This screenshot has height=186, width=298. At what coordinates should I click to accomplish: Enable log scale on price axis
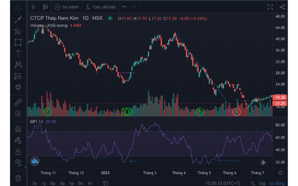click(x=262, y=183)
